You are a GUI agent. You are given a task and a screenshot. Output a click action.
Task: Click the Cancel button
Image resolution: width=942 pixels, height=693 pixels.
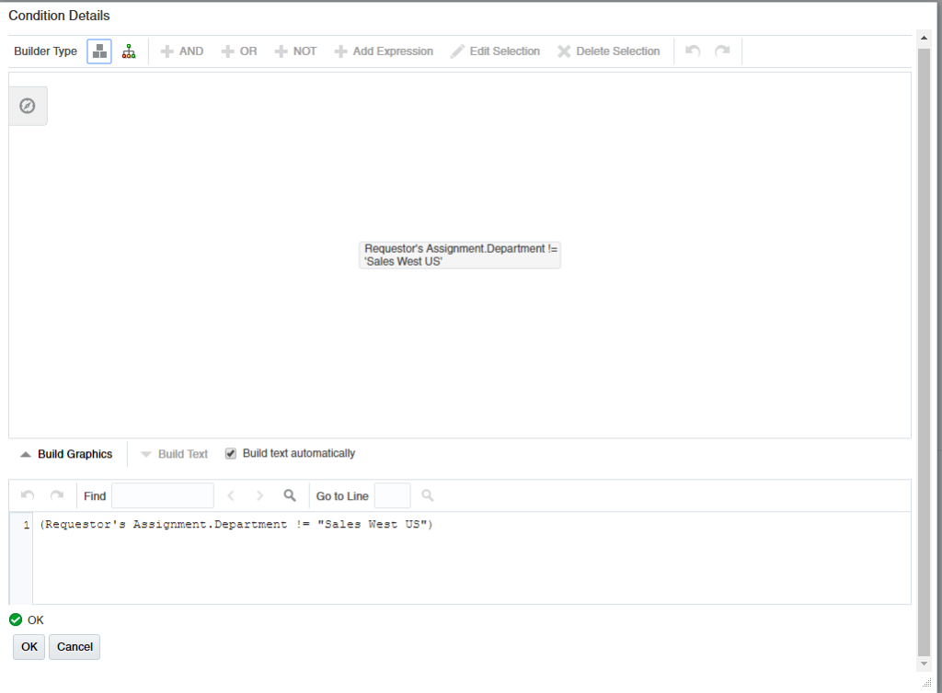(75, 647)
